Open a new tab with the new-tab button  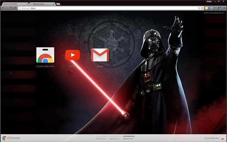point(58,4)
